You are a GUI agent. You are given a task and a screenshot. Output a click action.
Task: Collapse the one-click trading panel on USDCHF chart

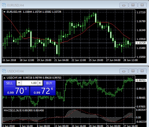tap(4, 78)
